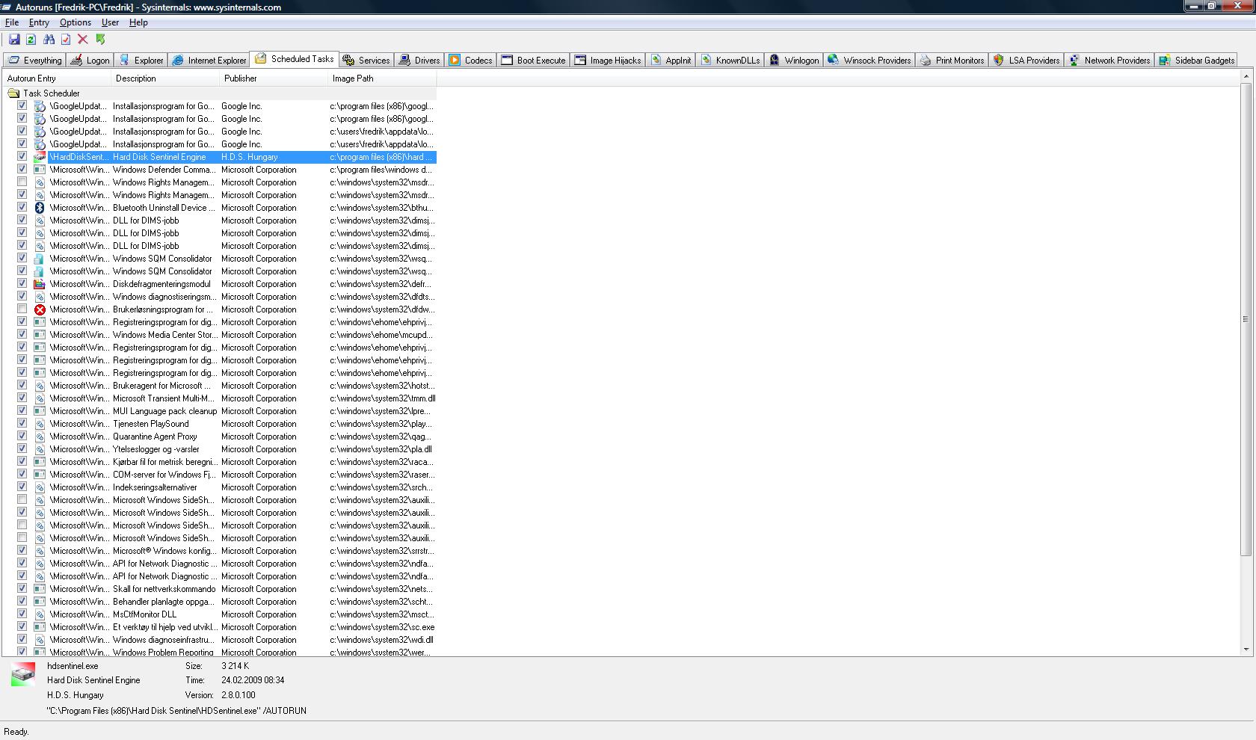Click the Windows Media Center Stor... row icon

[40, 335]
